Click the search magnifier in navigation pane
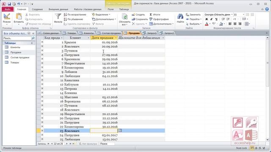This screenshot has width=271, height=152. (33, 38)
